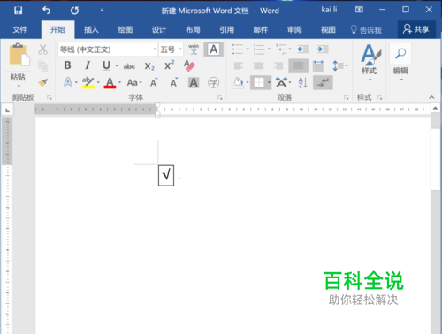The image size is (442, 334).
Task: Click the phonetic guide wén icon
Action: (x=194, y=49)
